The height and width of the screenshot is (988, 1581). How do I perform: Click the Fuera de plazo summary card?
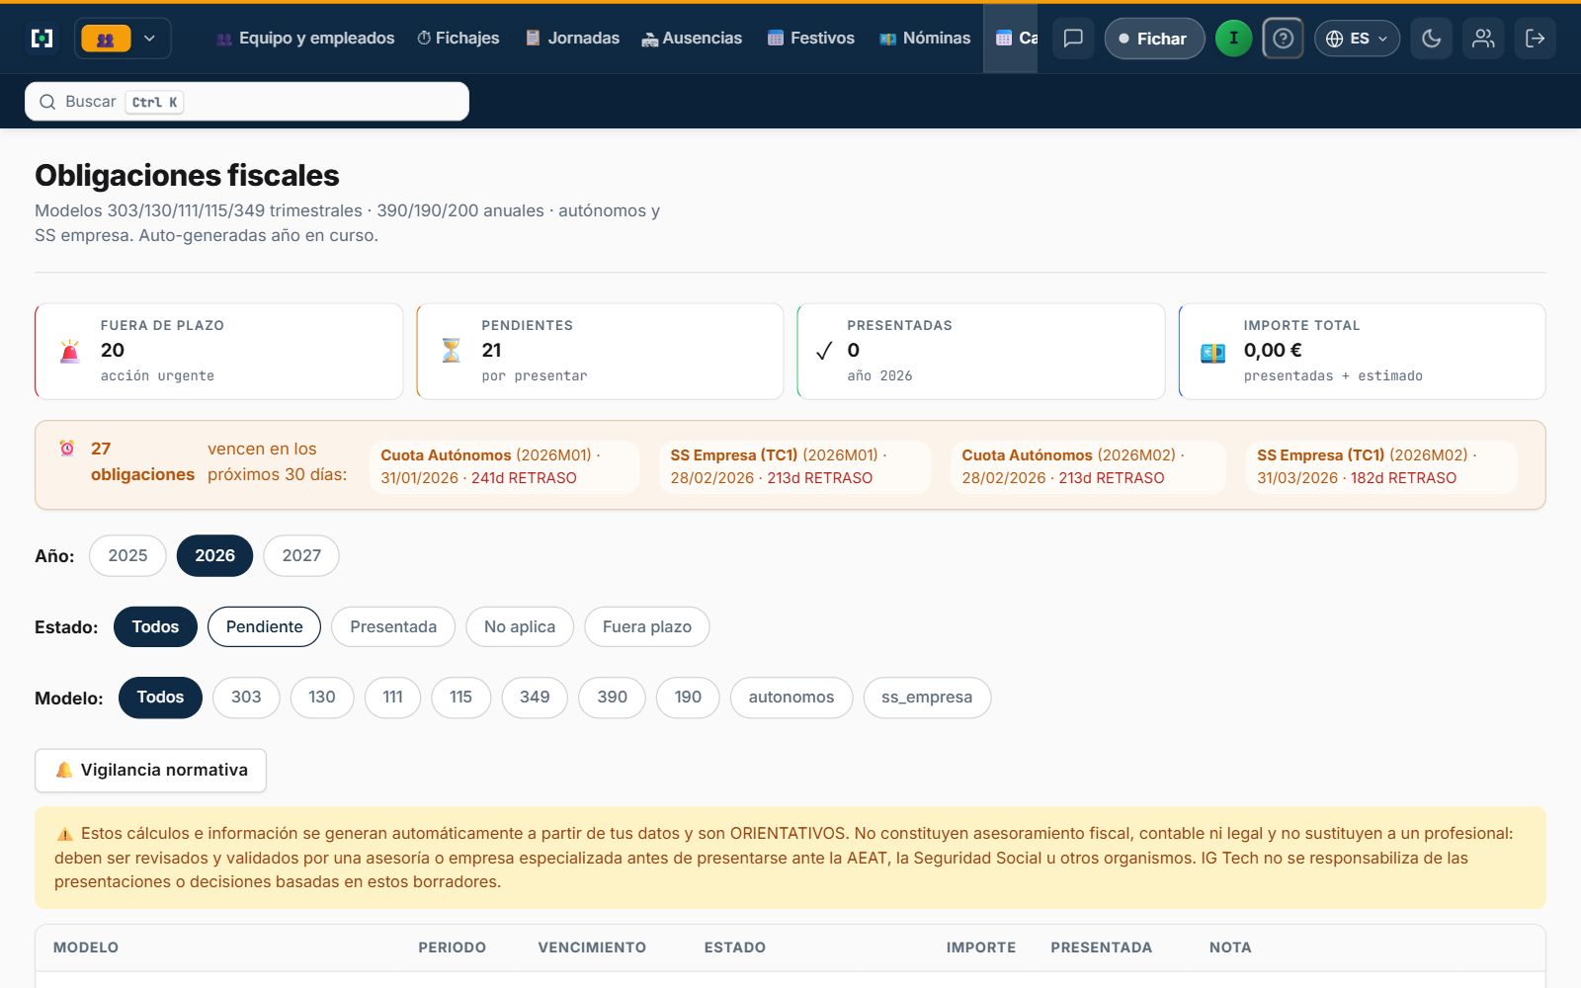219,352
